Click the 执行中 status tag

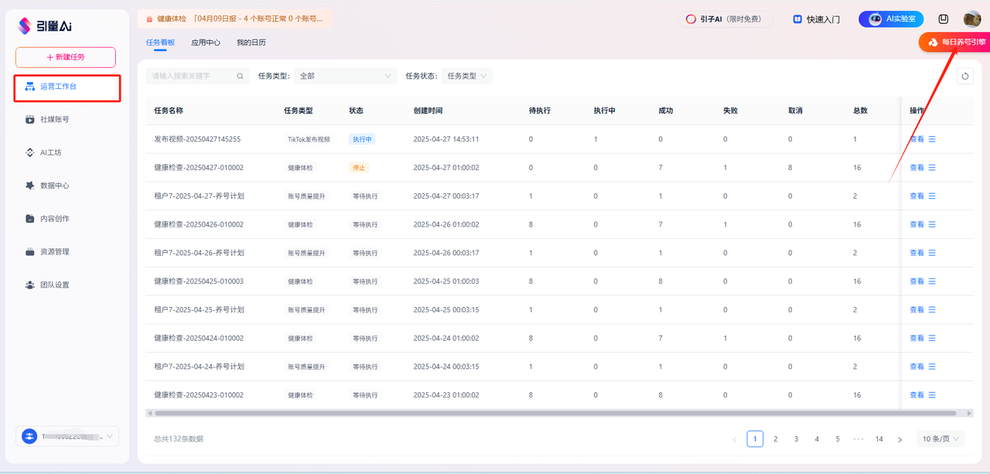pyautogui.click(x=362, y=139)
